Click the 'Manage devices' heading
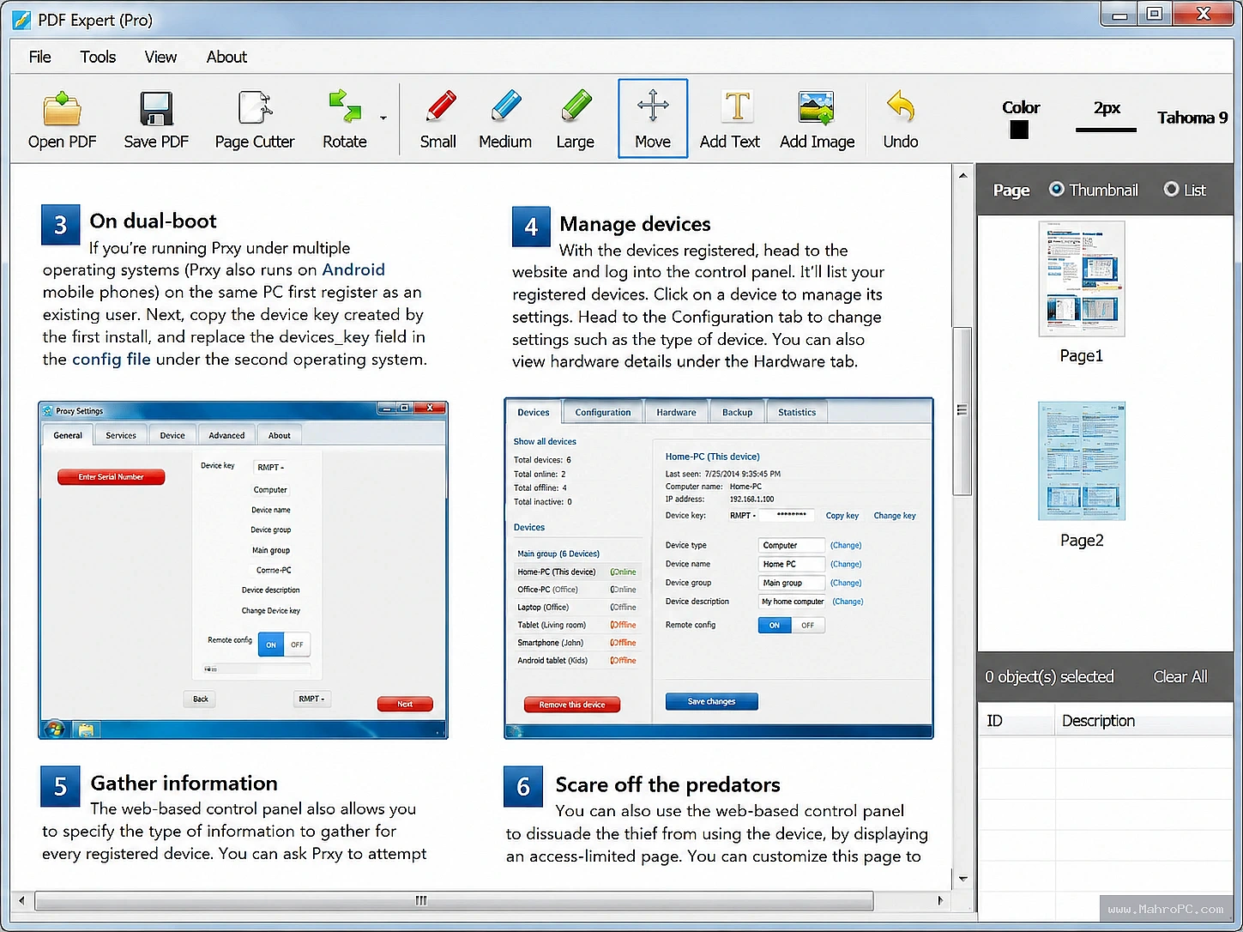Viewport: 1243px width, 932px height. (635, 224)
